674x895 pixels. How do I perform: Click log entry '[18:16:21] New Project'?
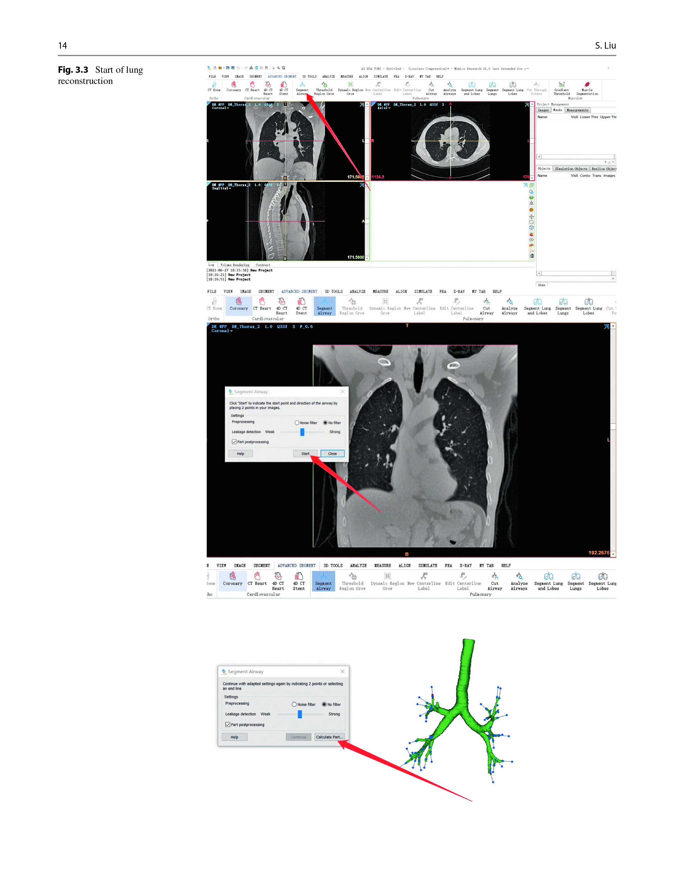tap(228, 275)
